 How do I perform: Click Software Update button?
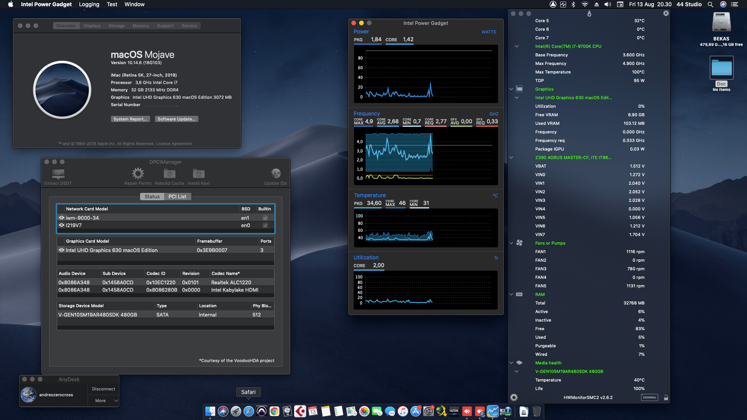pyautogui.click(x=177, y=119)
